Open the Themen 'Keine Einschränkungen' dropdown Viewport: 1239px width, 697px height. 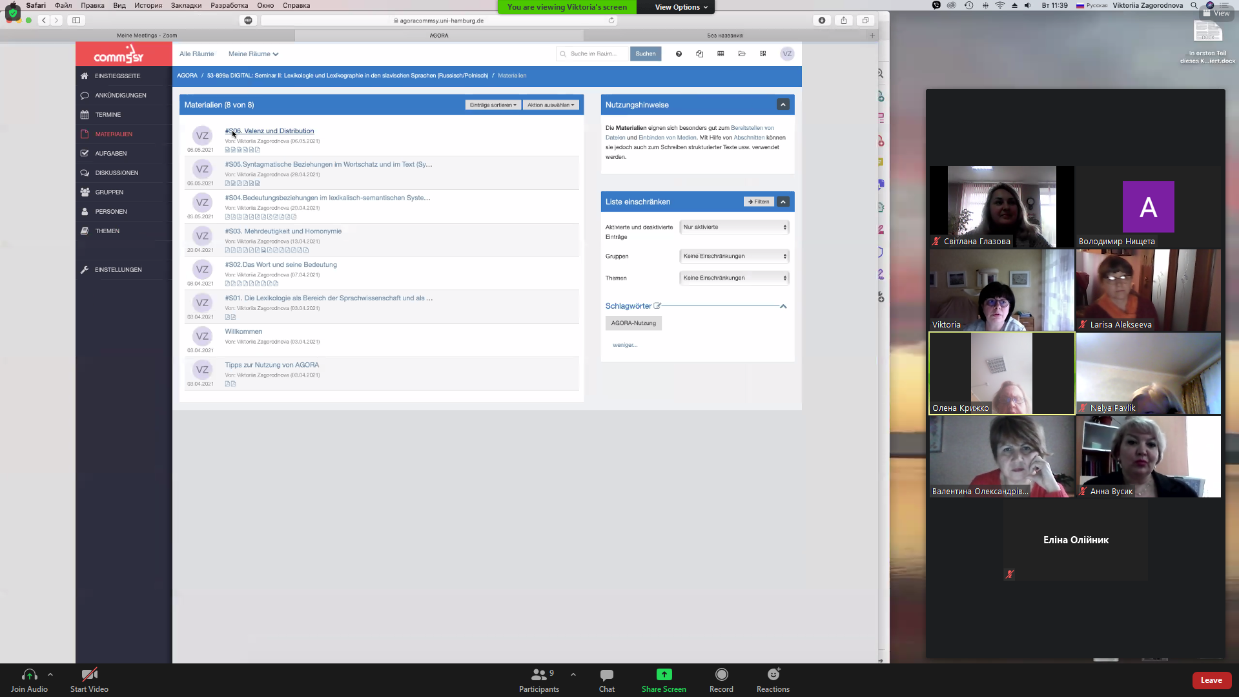pos(735,278)
